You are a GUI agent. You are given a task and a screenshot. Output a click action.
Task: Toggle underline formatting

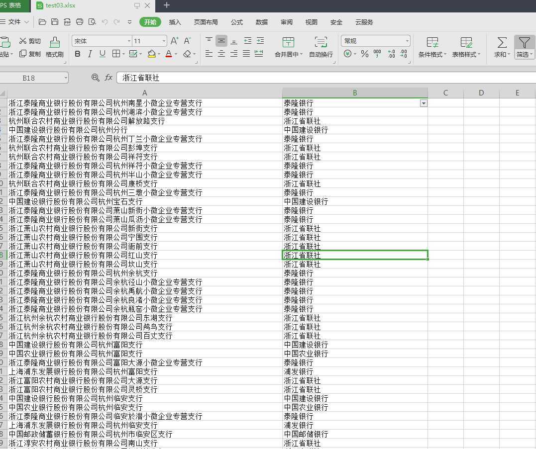click(102, 54)
